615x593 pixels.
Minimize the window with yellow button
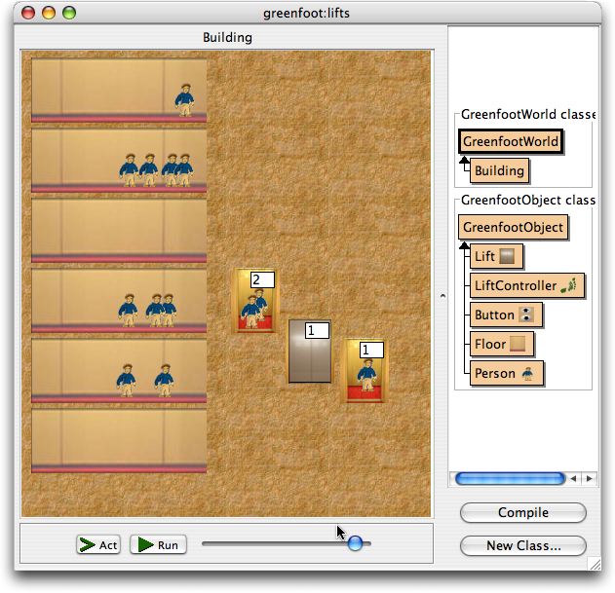[x=49, y=13]
